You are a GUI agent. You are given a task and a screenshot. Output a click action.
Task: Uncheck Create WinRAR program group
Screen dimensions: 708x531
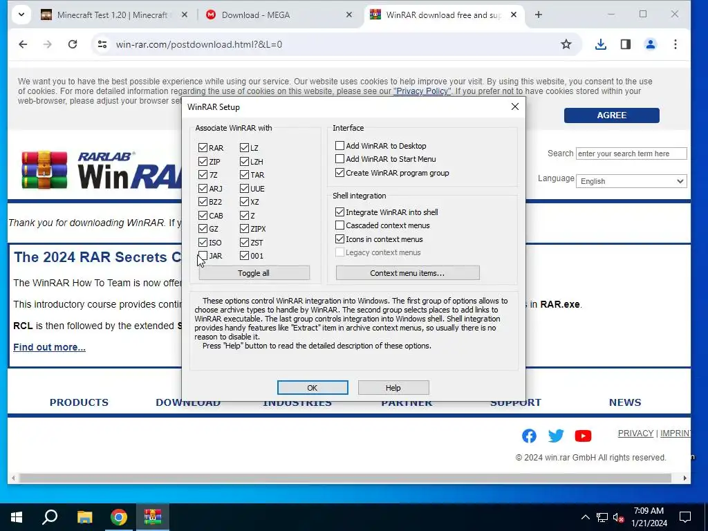pyautogui.click(x=339, y=172)
